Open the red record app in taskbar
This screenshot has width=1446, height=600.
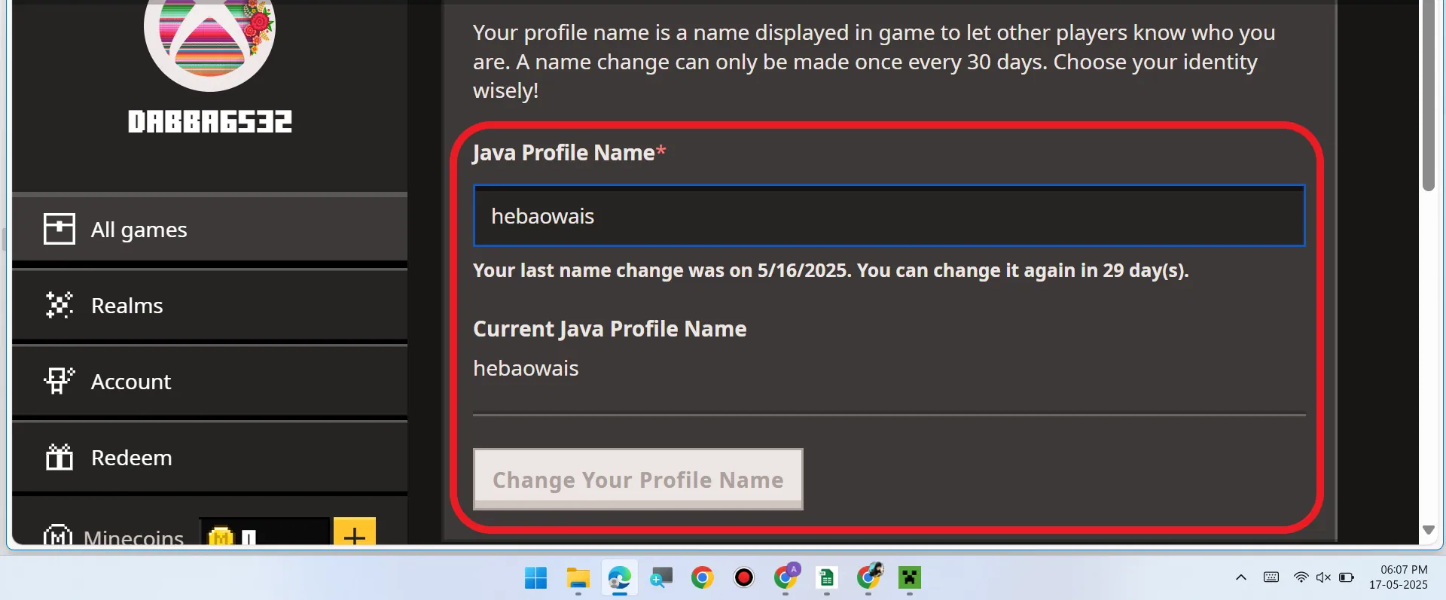[x=743, y=578]
